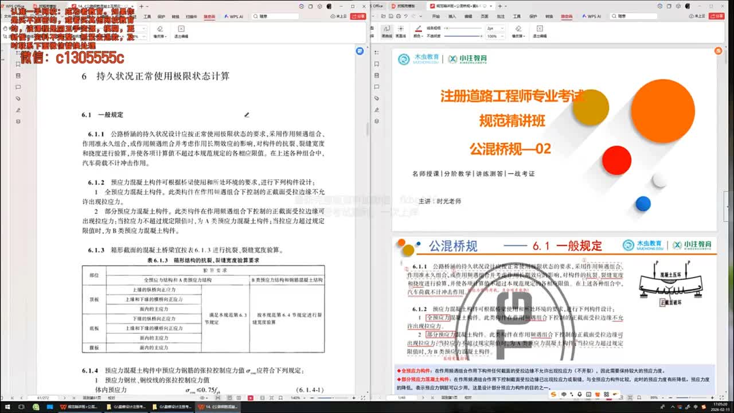Click the red share button in right window
Screen dimensions: 734x413
coord(717,17)
